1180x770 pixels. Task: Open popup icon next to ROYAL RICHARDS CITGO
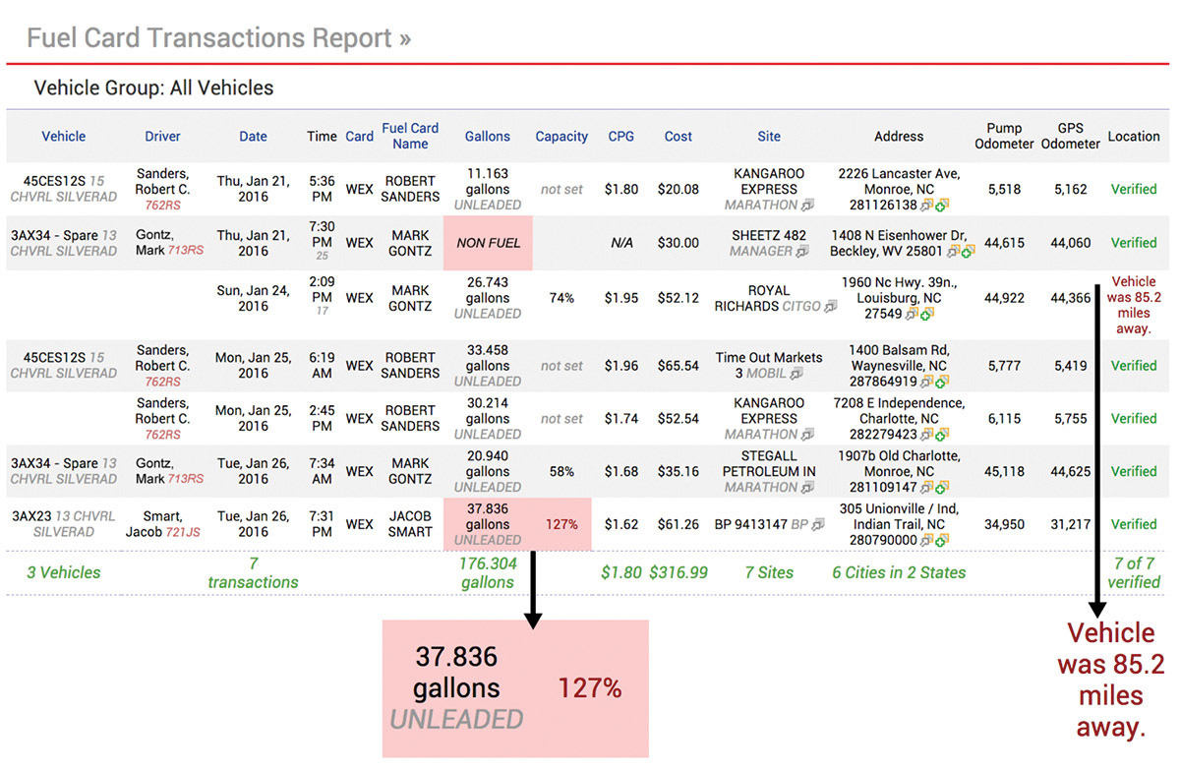pos(831,306)
